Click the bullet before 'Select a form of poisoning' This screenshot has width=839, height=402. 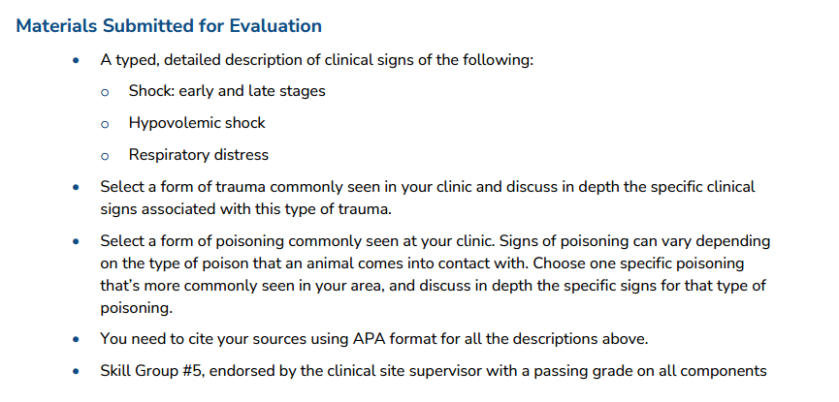77,242
